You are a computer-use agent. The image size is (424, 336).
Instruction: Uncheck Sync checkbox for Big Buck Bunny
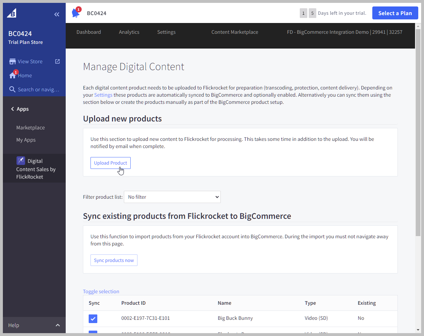93,318
